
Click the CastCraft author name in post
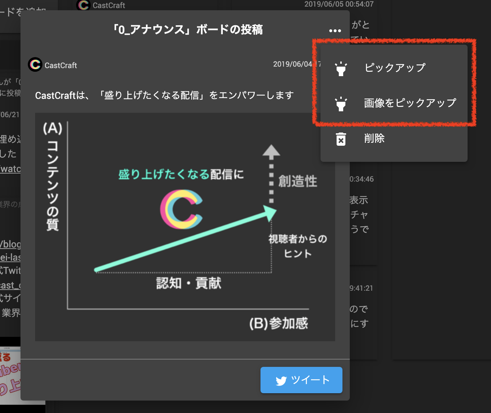pos(61,66)
